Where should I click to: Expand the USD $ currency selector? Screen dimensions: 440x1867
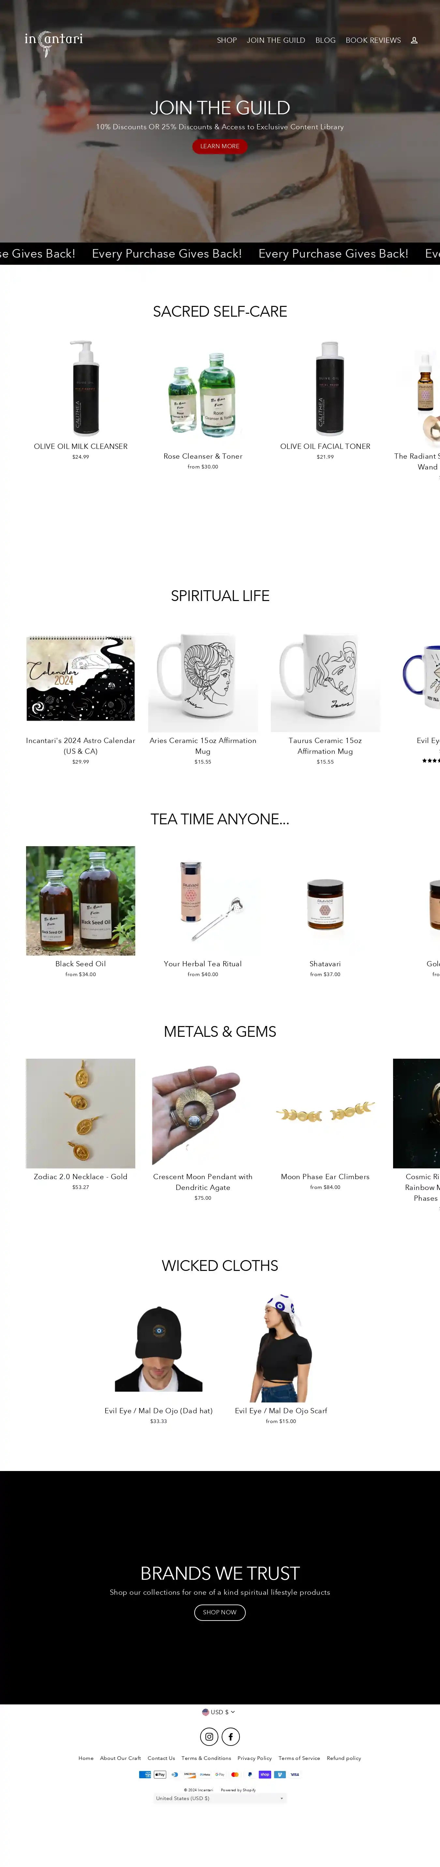(219, 1712)
